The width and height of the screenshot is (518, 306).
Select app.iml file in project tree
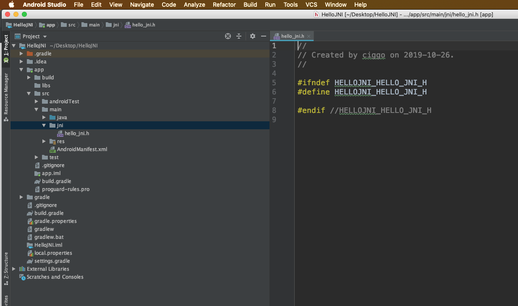48,173
